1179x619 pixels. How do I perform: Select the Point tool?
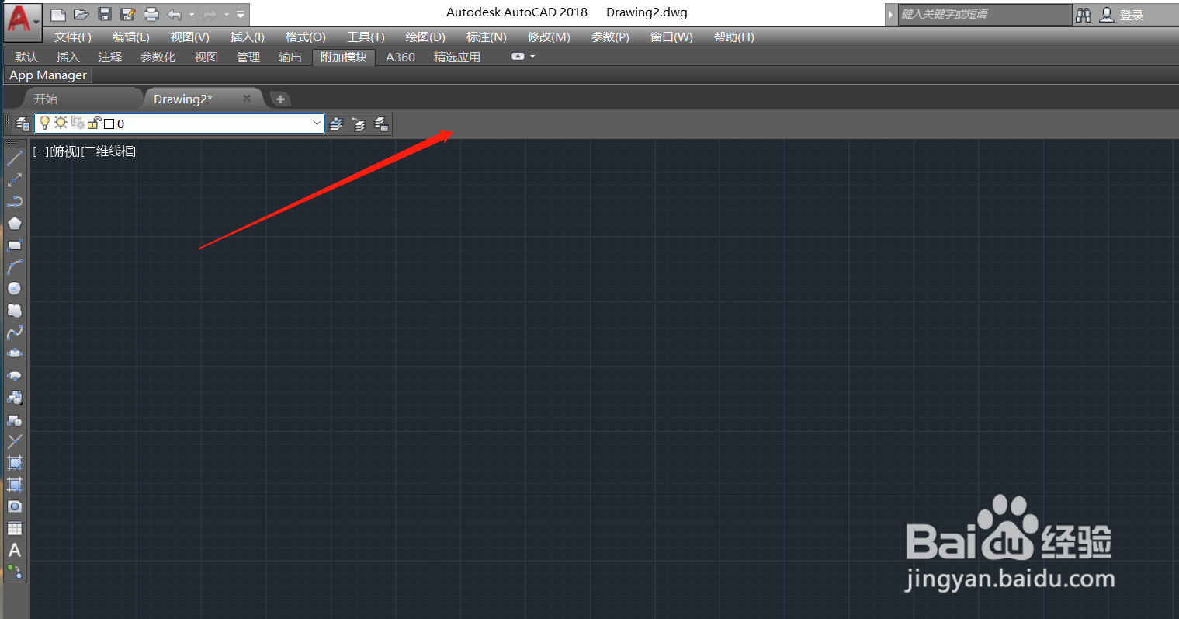point(14,441)
